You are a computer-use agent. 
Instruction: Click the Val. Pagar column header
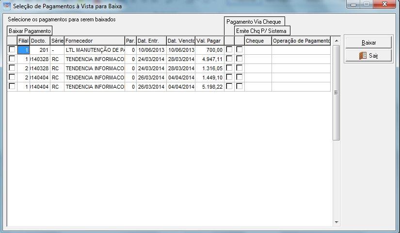(209, 41)
